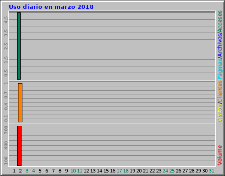
Task: Click day label 14 on the x-axis
Action: 99,171
